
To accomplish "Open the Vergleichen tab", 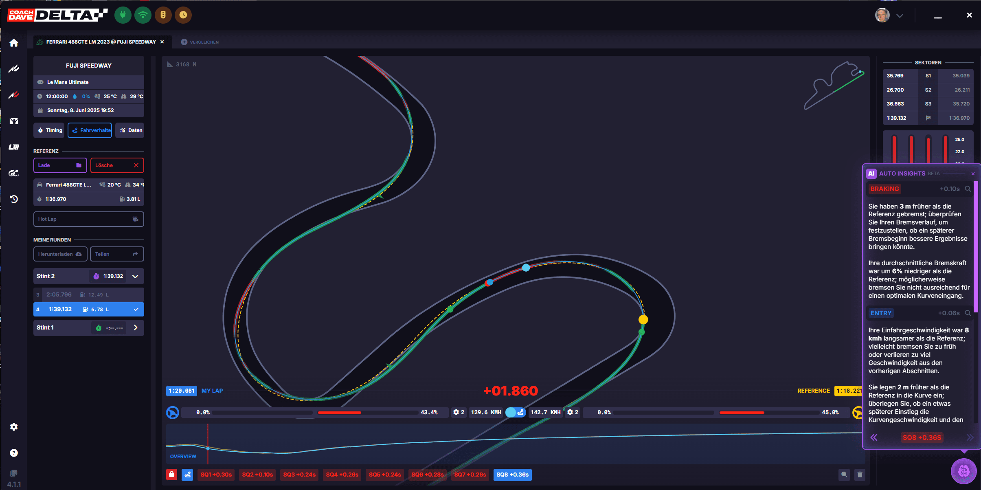I will [200, 42].
